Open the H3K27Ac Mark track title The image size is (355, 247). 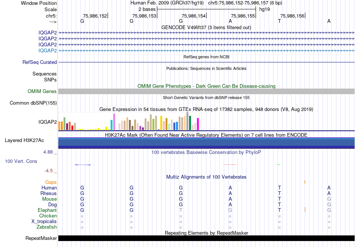point(206,135)
